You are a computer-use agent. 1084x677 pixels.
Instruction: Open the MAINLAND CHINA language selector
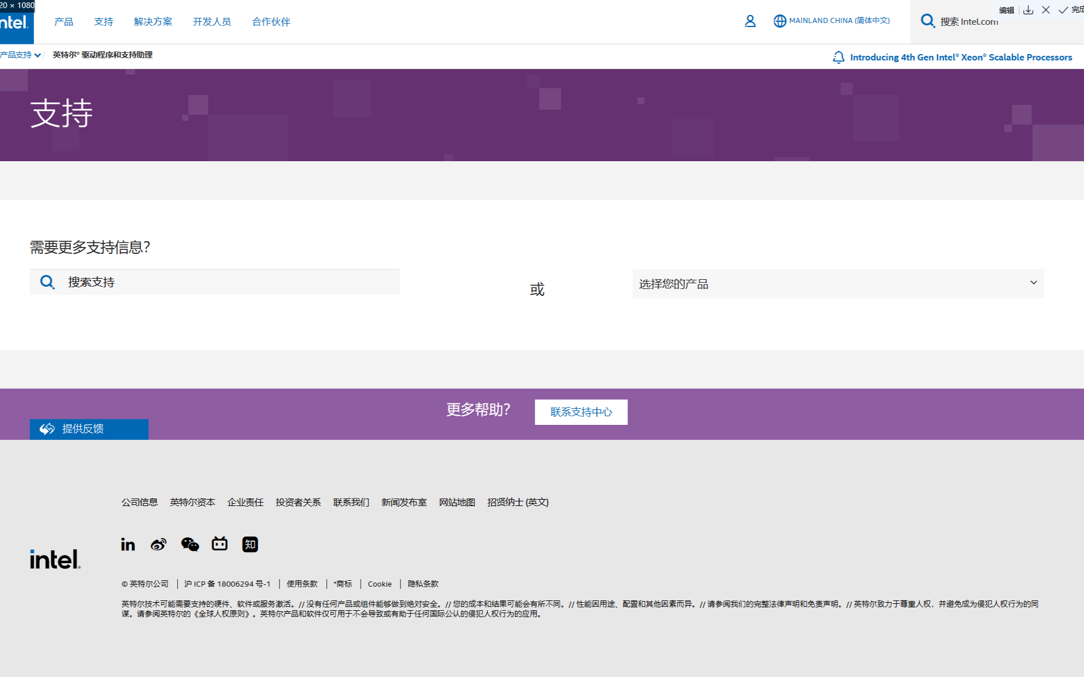pos(832,21)
